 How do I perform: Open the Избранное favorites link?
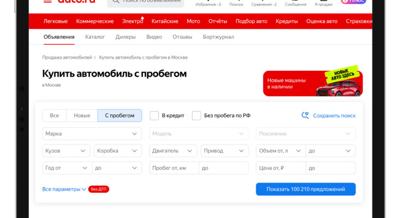(x=208, y=4)
